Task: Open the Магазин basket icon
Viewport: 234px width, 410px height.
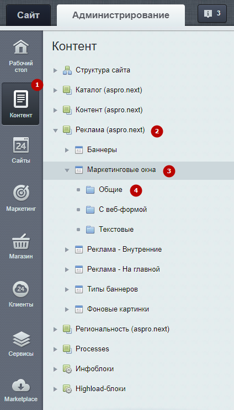Action: pos(21,241)
